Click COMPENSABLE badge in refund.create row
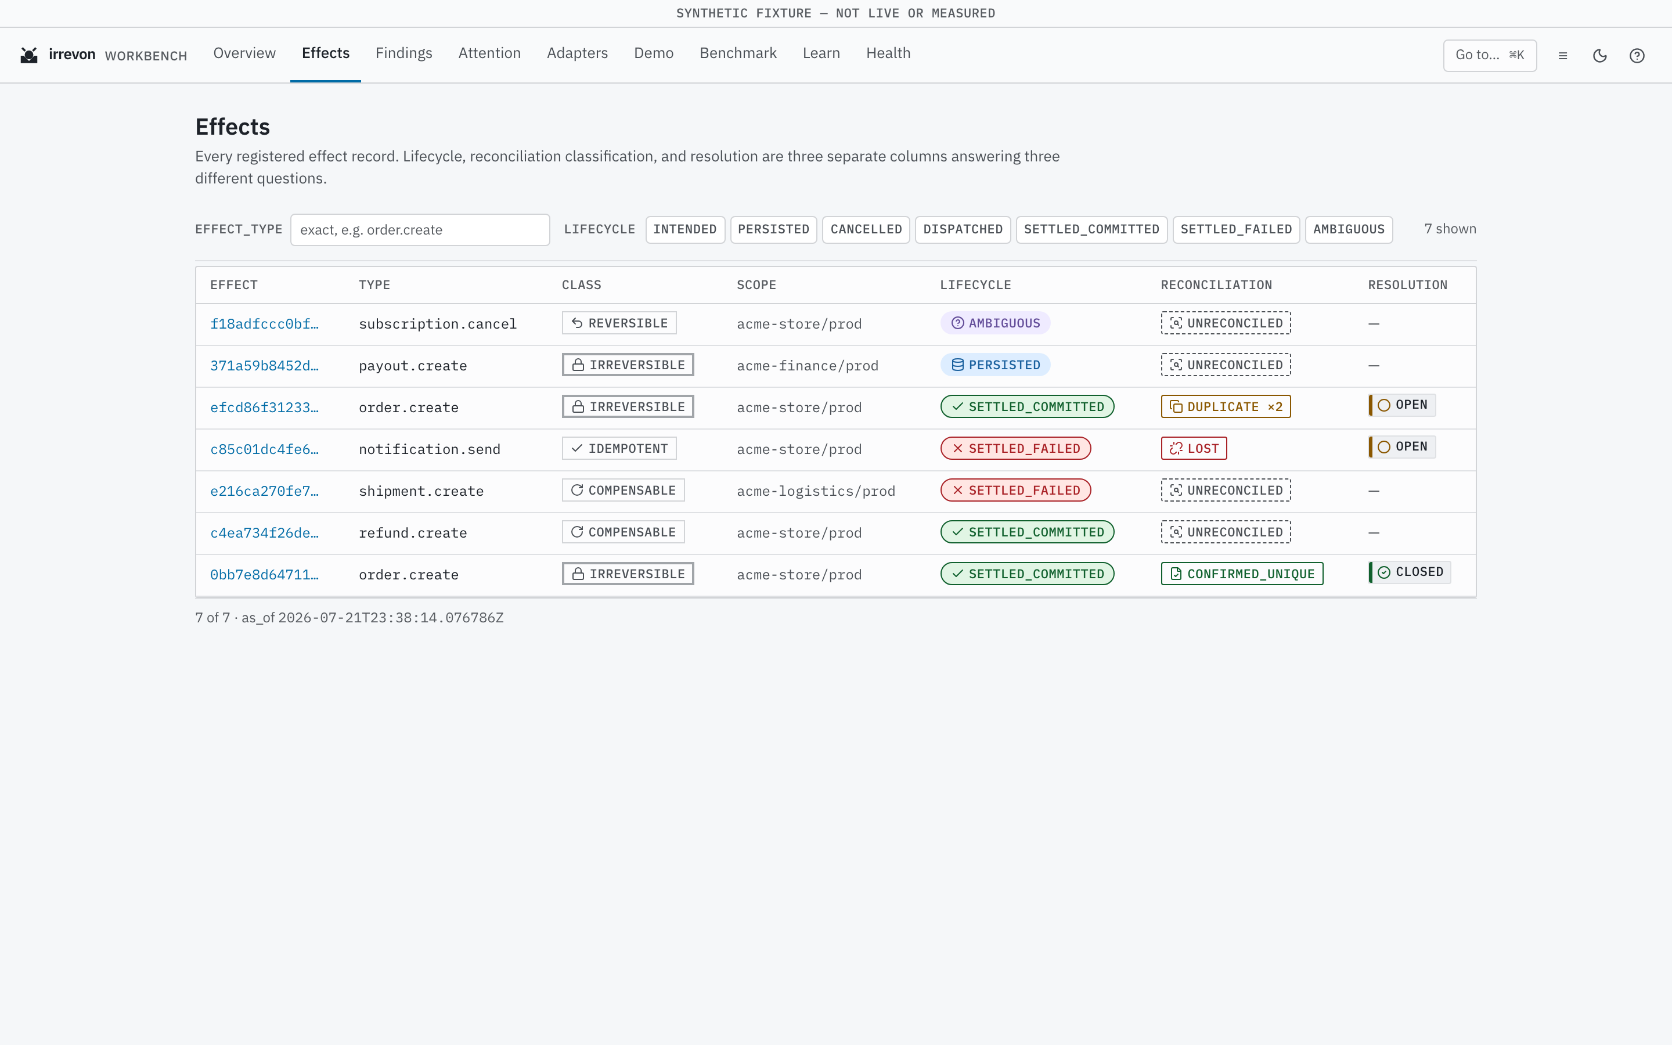This screenshot has width=1672, height=1045. pyautogui.click(x=623, y=532)
